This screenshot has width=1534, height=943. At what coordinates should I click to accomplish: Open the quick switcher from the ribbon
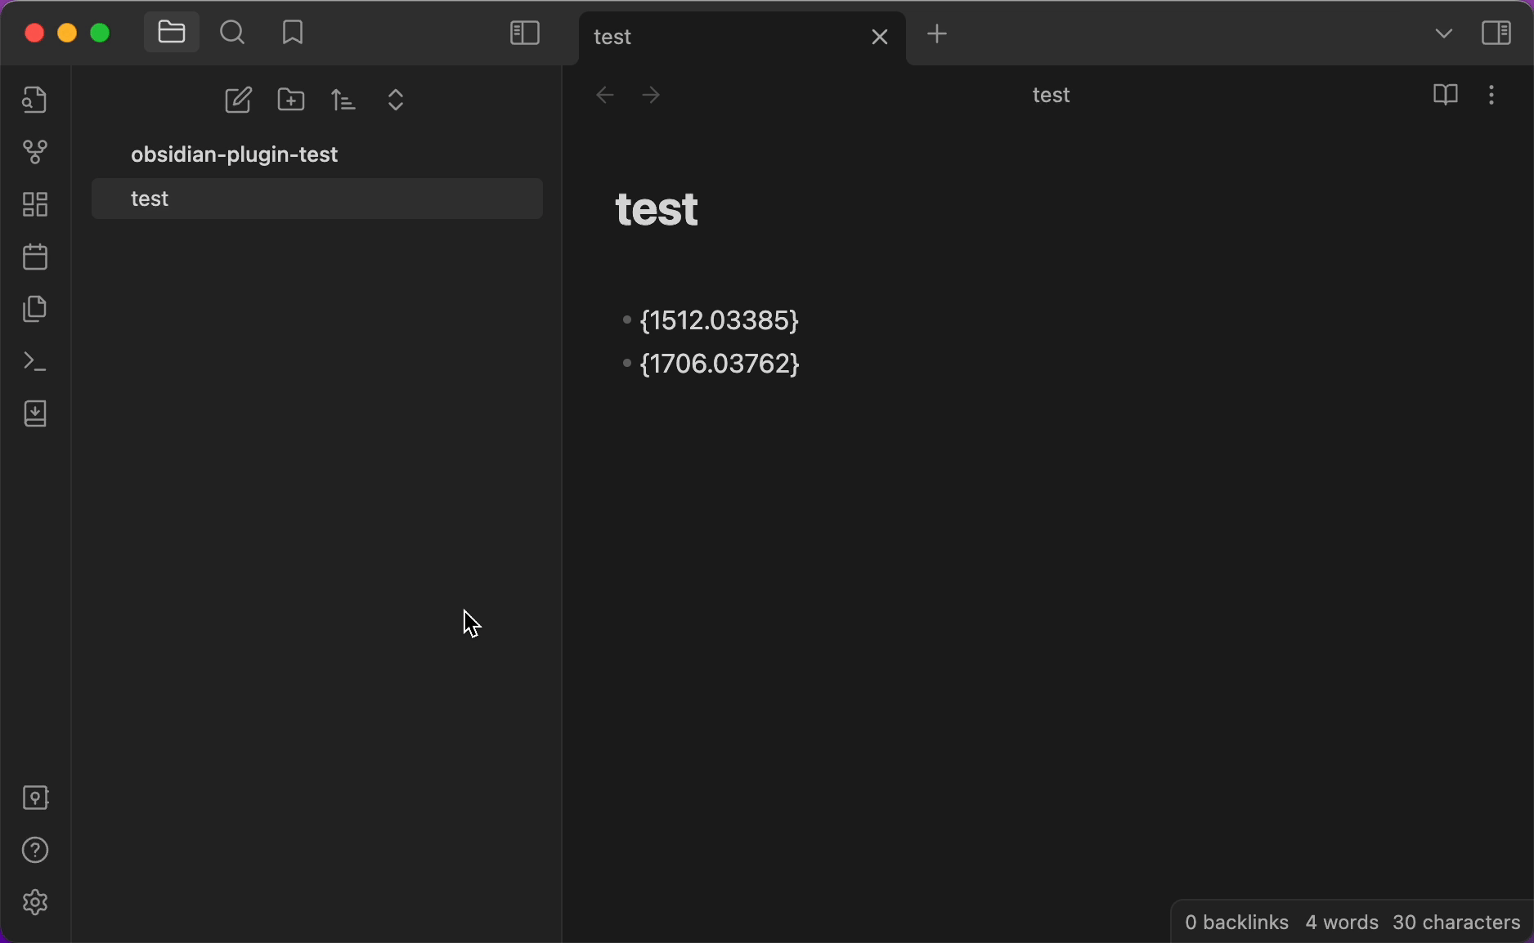[34, 100]
